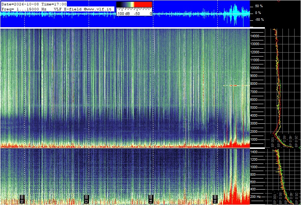The height and width of the screenshot is (205, 301).
Task: Click the 4000 Hz frequency axis label
Action: click(255, 116)
